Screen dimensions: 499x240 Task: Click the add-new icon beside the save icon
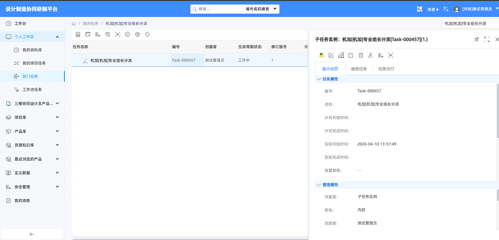click(88, 34)
